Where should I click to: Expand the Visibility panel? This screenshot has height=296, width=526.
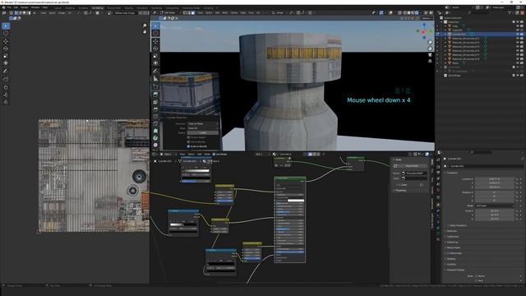point(451,265)
